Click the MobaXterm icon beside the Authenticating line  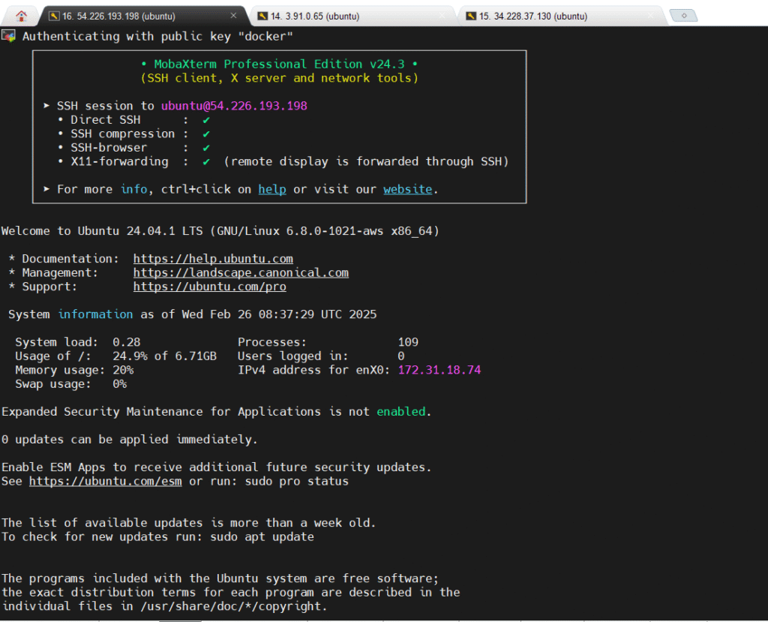tap(8, 35)
